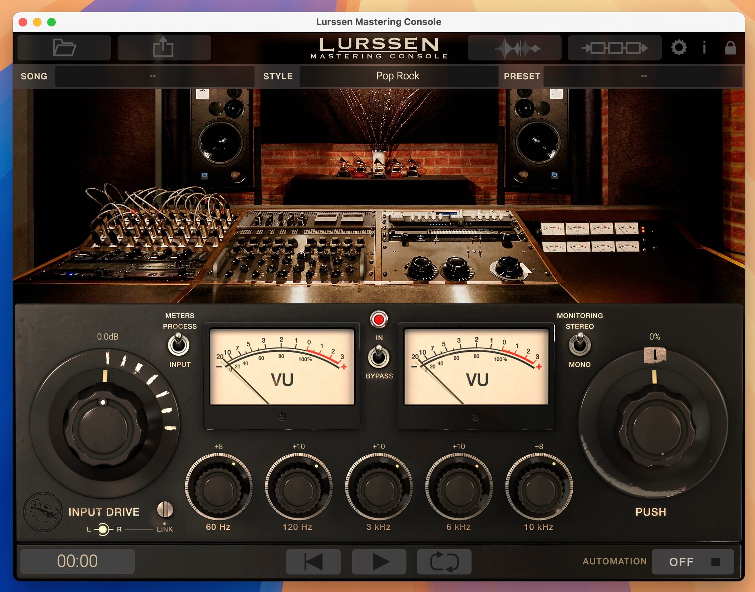The width and height of the screenshot is (755, 592).
Task: Click the 0% push value
Action: 655,336
